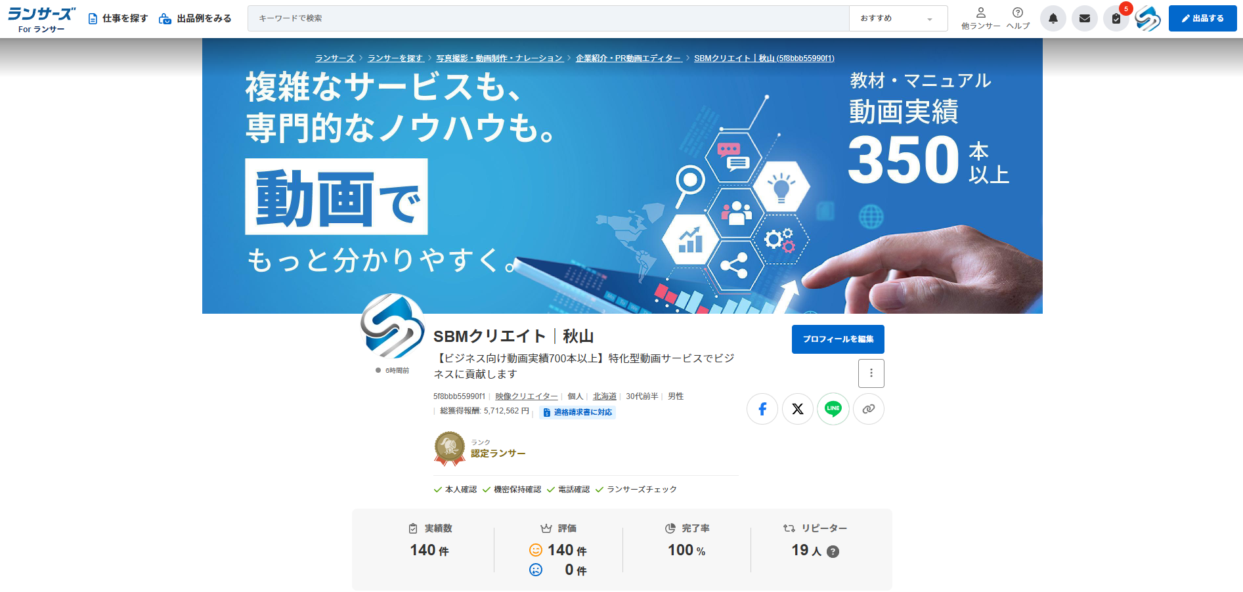1243x592 pixels.
Task: Open 仕事を探す in the top menu
Action: click(118, 18)
